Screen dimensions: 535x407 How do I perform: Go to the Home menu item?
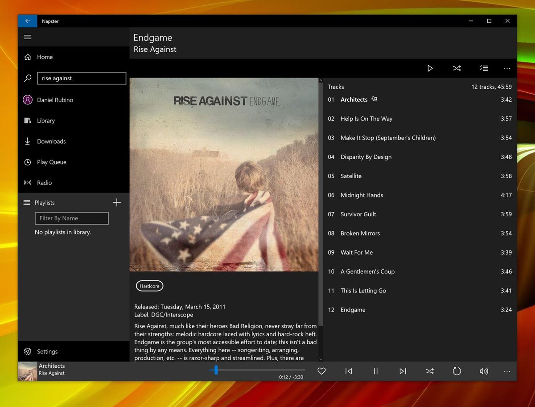[45, 57]
